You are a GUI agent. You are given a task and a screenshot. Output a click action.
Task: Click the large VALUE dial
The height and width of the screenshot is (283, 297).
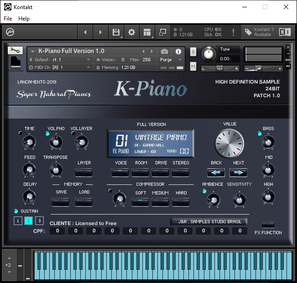(x=229, y=144)
